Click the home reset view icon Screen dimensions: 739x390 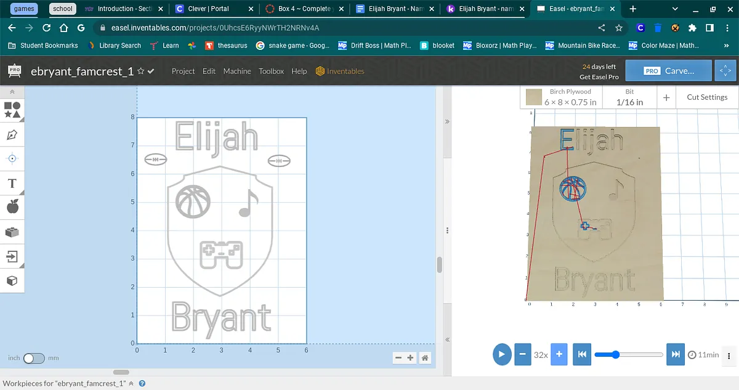424,358
